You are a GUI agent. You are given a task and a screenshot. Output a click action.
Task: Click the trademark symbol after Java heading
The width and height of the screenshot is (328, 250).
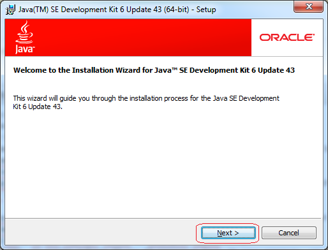174,68
